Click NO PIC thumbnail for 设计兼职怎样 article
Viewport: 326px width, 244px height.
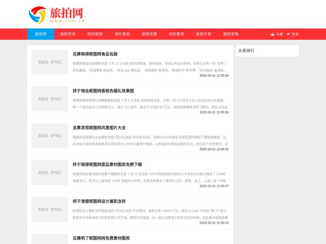tap(50, 209)
